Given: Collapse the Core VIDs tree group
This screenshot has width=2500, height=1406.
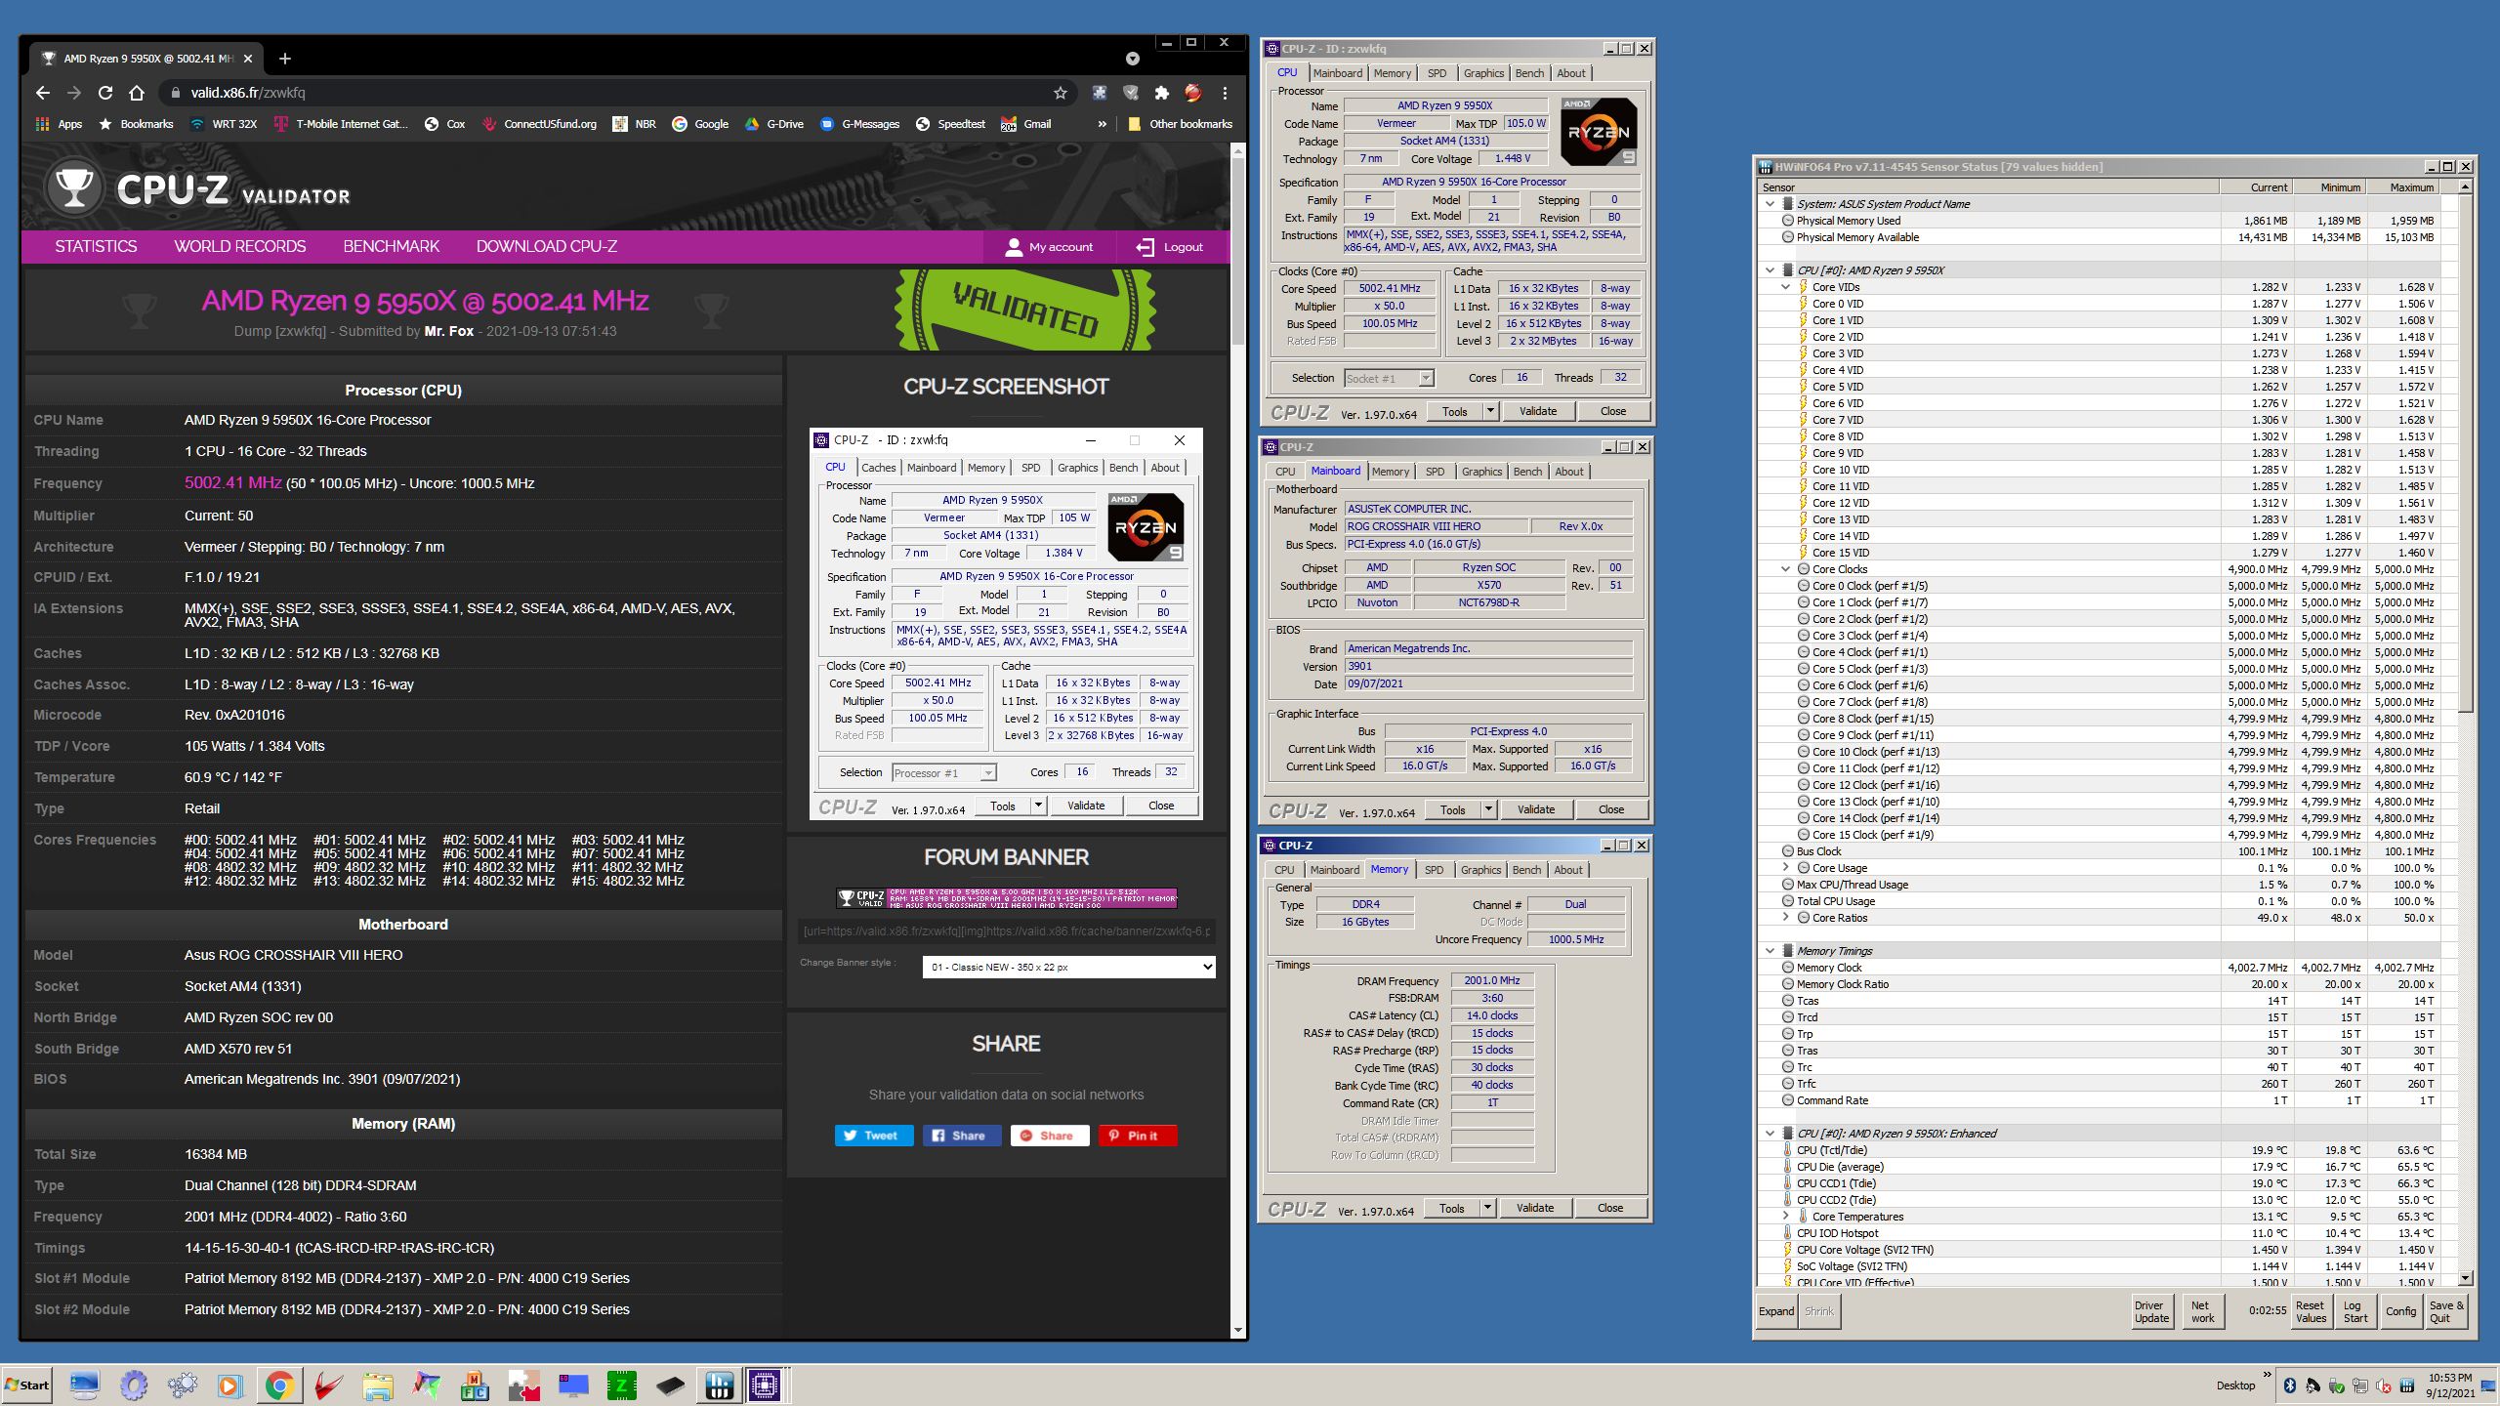Looking at the screenshot, I should tap(1785, 287).
